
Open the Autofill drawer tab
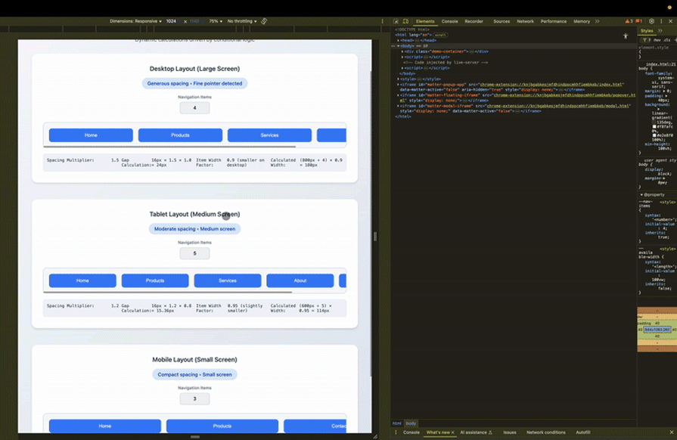(583, 432)
